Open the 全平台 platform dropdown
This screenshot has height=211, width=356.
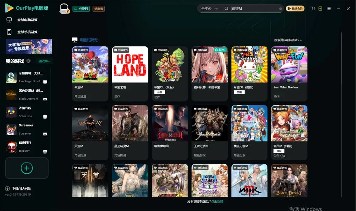coord(209,9)
